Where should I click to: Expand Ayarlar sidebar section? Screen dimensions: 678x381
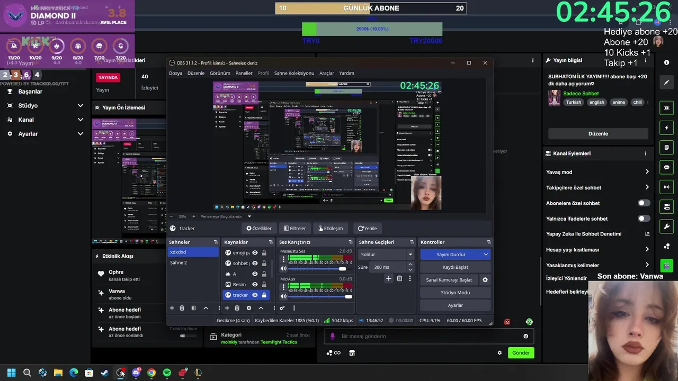[x=81, y=134]
